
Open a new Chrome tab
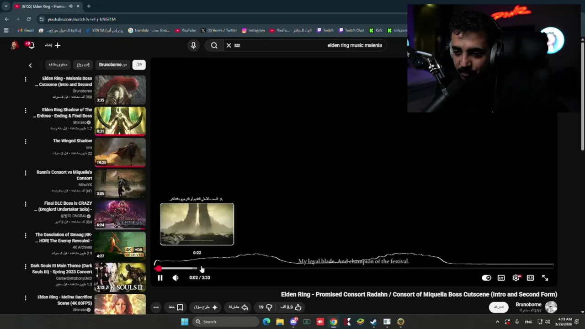(89, 6)
